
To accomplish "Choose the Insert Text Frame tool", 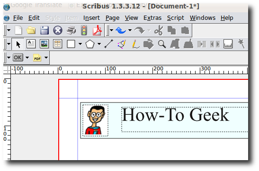I will (31, 44).
